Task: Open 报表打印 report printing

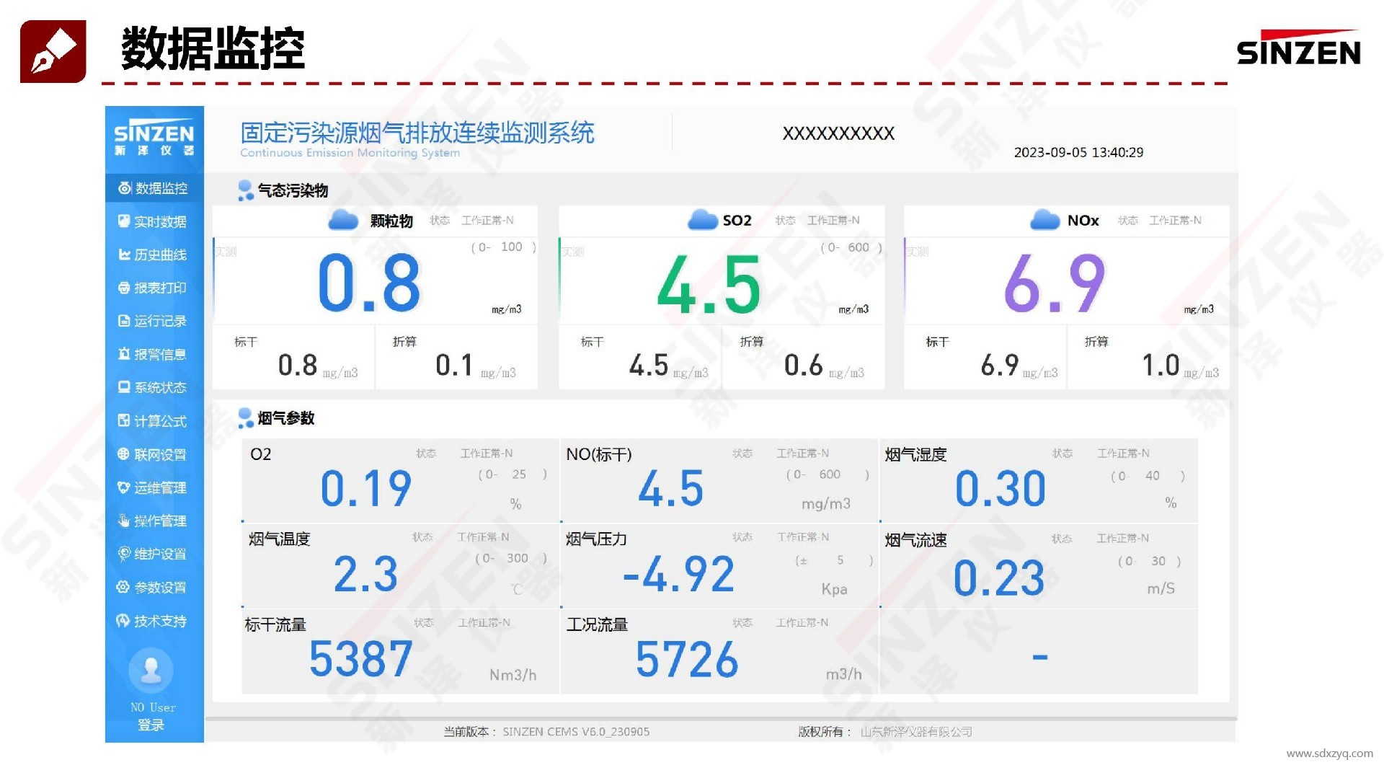Action: [x=154, y=288]
